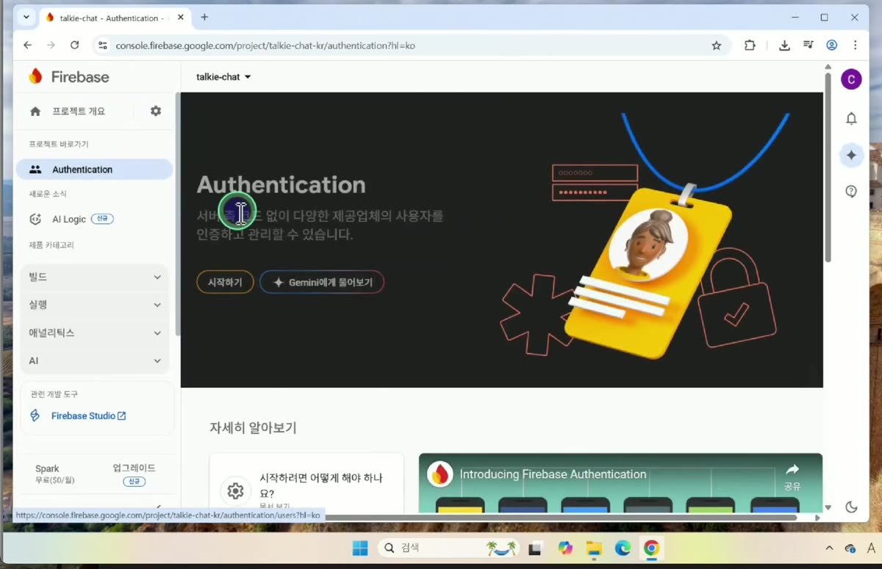Bookmark this page with the star icon
This screenshot has width=882, height=569.
click(717, 46)
